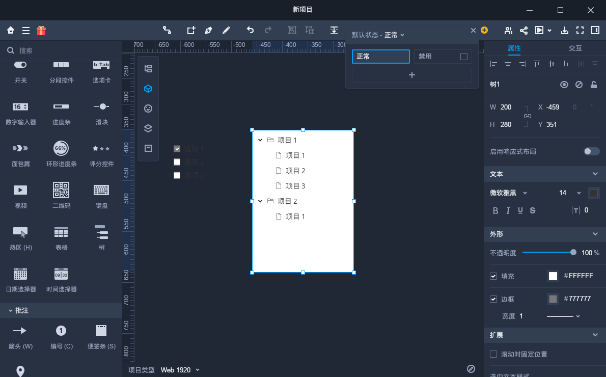Select the pencil drawing tool
Viewport: 606px width, 377px height.
point(226,31)
